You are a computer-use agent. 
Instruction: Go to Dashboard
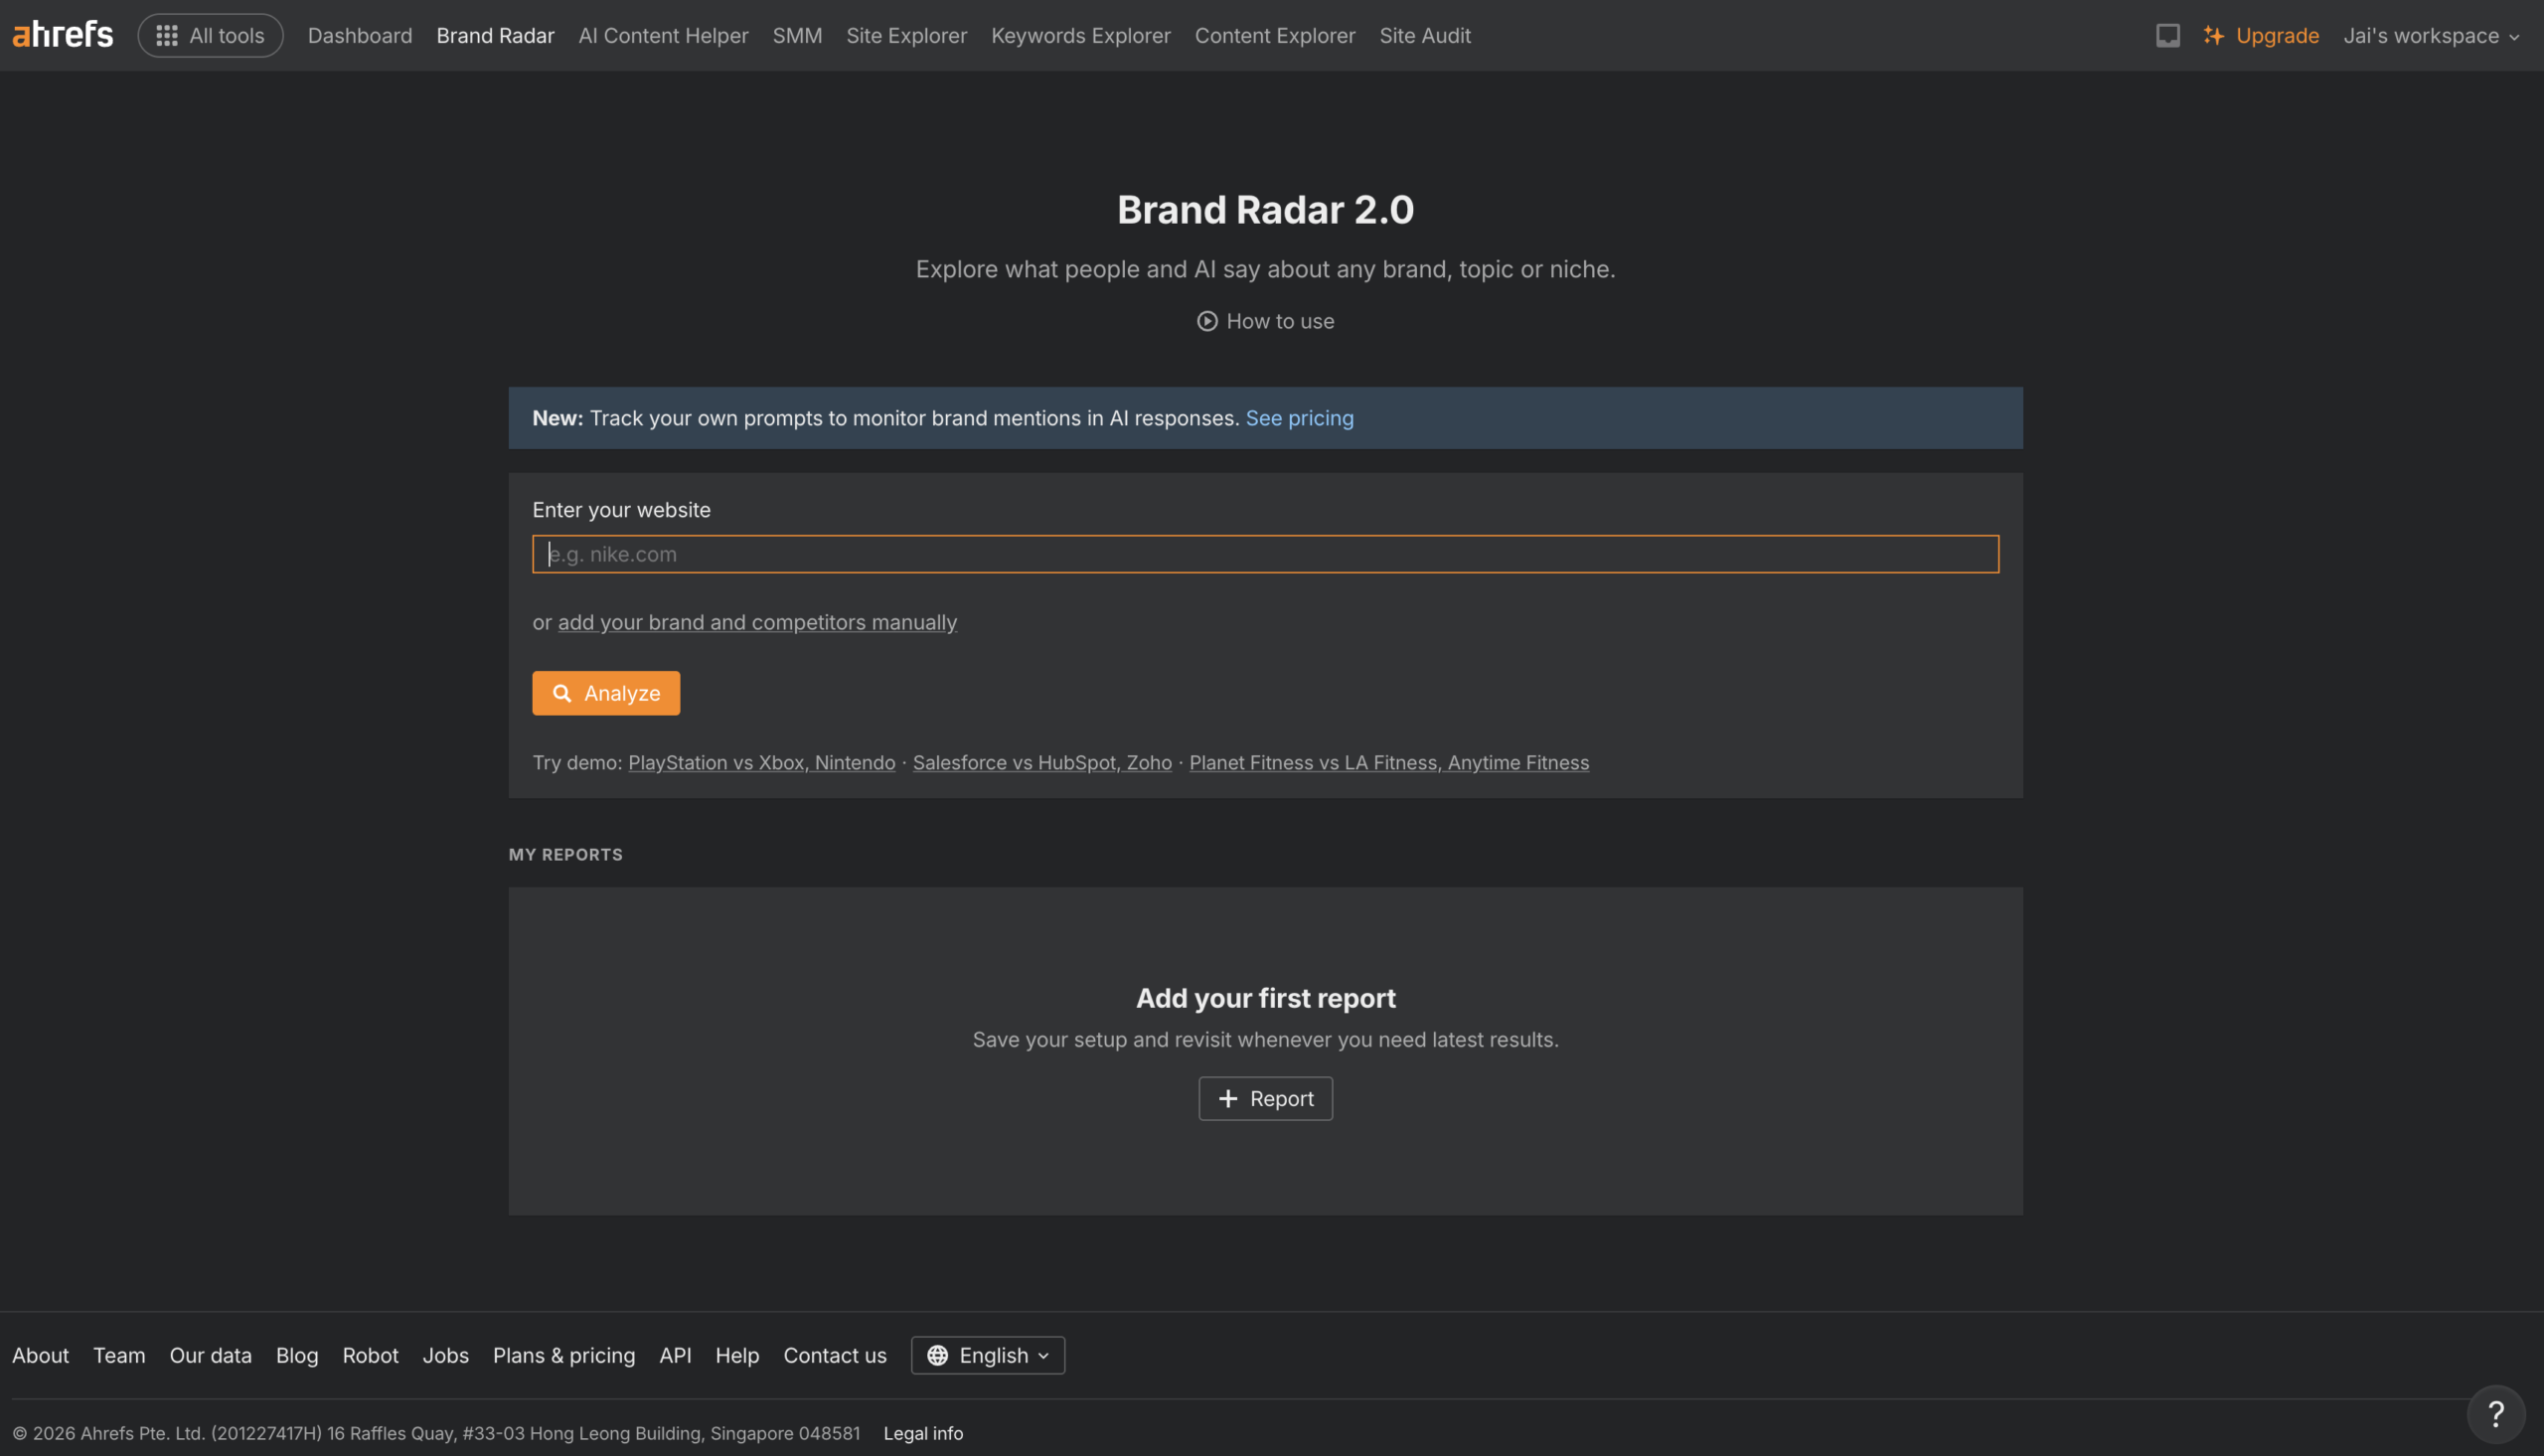pos(360,35)
